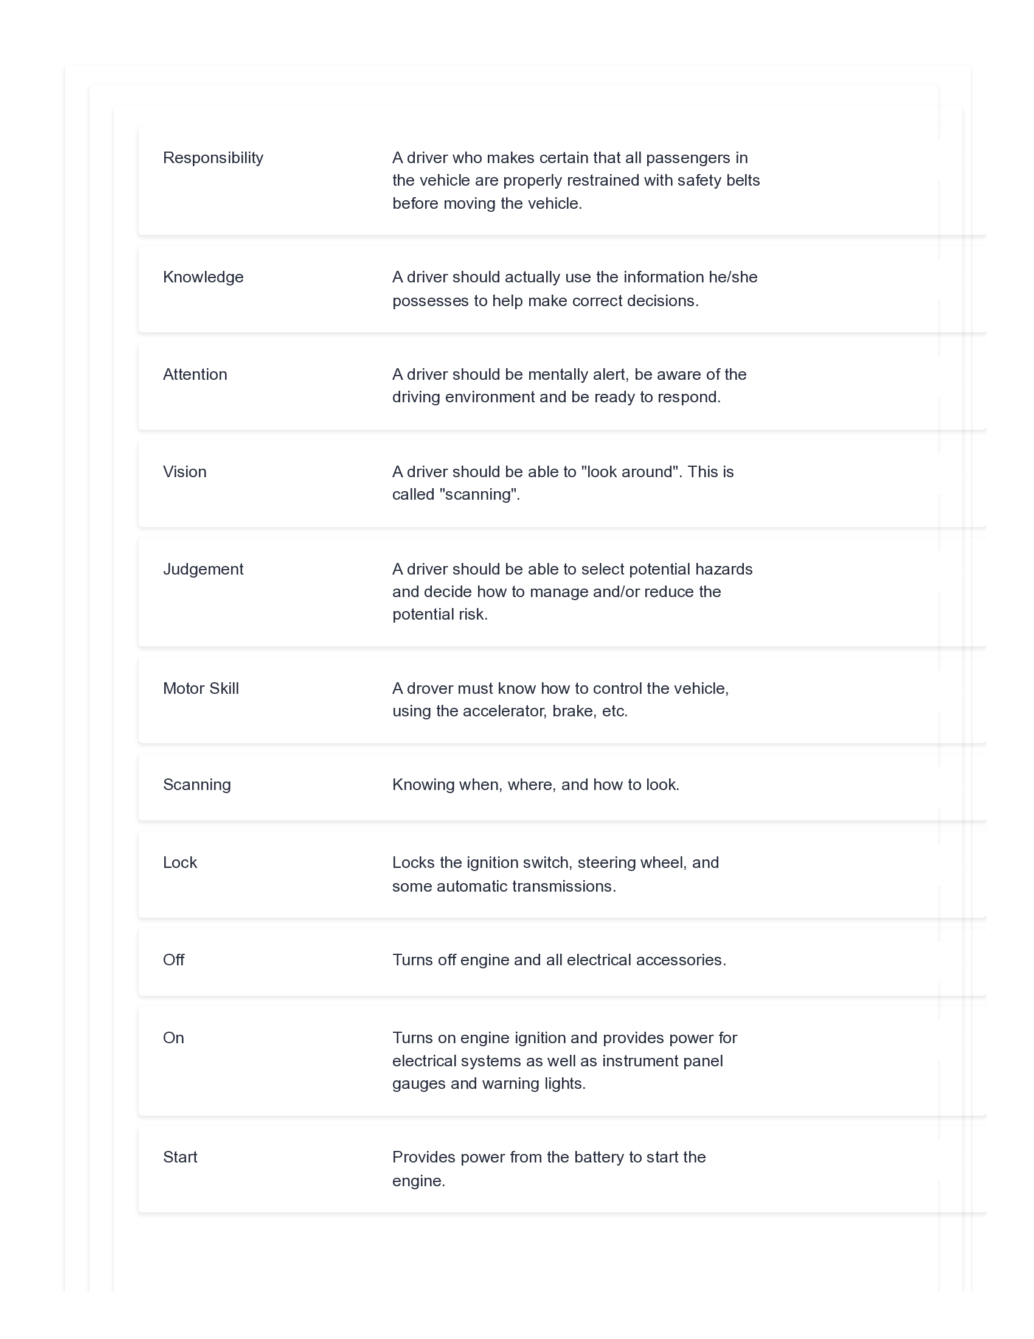Viewport: 1034px width, 1339px height.
Task: Select the definition about passengers' safety belts
Action: coord(575,180)
